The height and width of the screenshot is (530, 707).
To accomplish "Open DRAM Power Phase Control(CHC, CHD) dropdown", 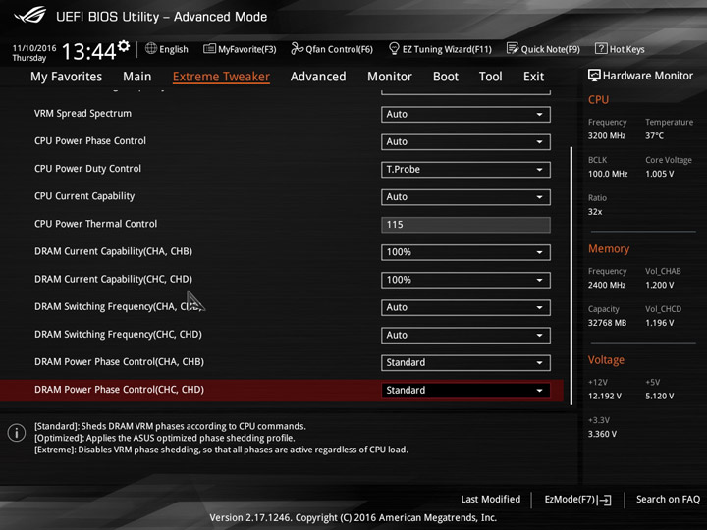I will click(465, 391).
